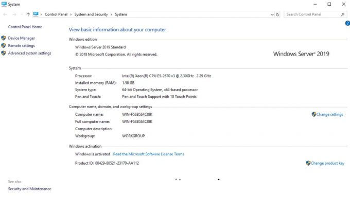Open Control Panel breadcrumb
Image resolution: width=350 pixels, height=197 pixels.
[56, 14]
